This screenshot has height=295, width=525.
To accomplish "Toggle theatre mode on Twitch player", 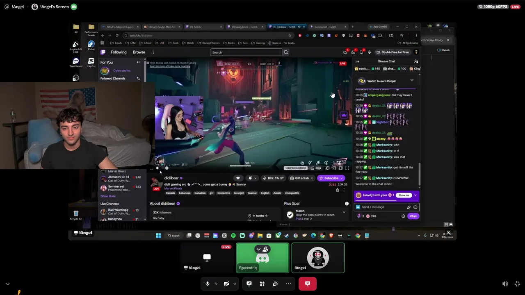I will pyautogui.click(x=340, y=168).
